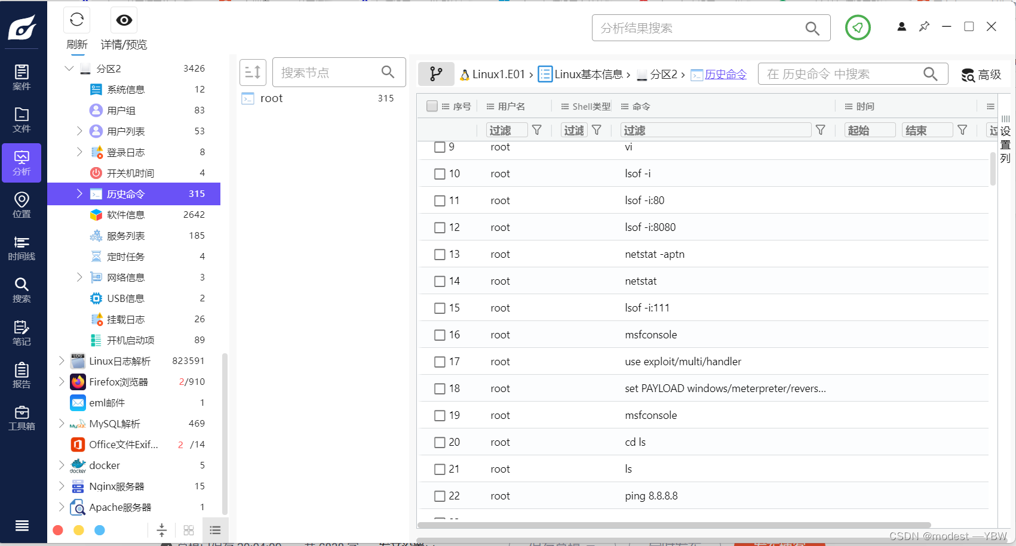Expand the Firefox浏览器 tree node
This screenshot has height=546, width=1016.
pyautogui.click(x=62, y=381)
